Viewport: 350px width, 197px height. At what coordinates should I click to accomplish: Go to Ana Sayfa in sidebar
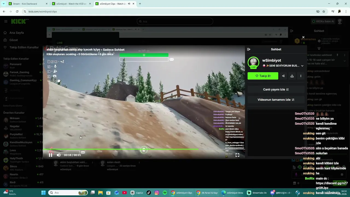pos(17,33)
